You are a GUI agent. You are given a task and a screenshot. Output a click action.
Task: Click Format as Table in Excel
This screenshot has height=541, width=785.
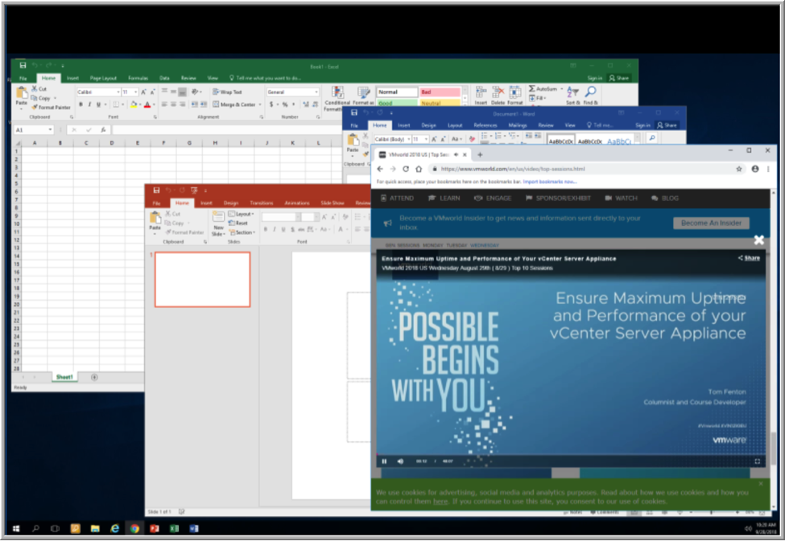363,96
